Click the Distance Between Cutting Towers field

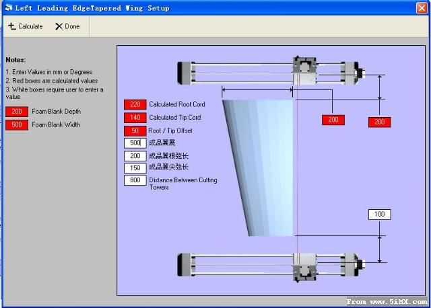135,180
